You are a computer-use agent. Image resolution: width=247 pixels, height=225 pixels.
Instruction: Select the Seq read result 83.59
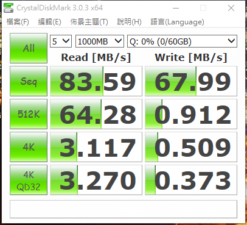click(x=96, y=81)
